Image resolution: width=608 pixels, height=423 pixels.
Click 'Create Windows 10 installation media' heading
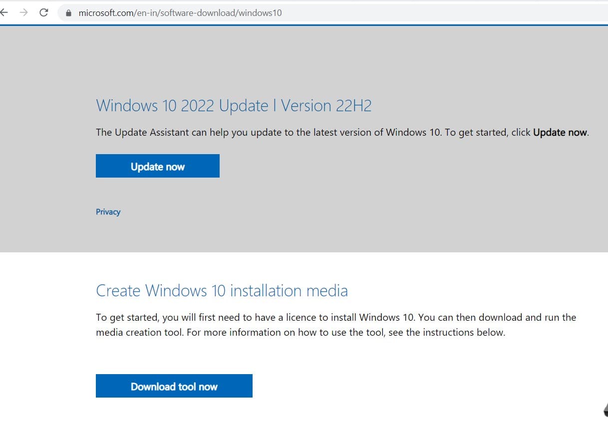(222, 290)
